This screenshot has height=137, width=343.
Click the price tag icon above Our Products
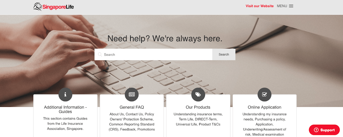(198, 94)
